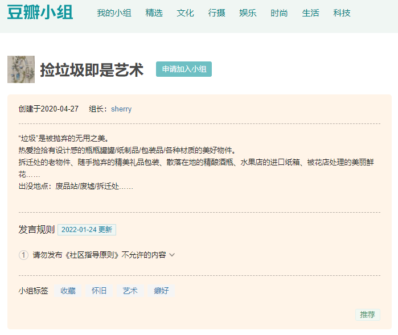Select the 艺术 group tag

130,291
